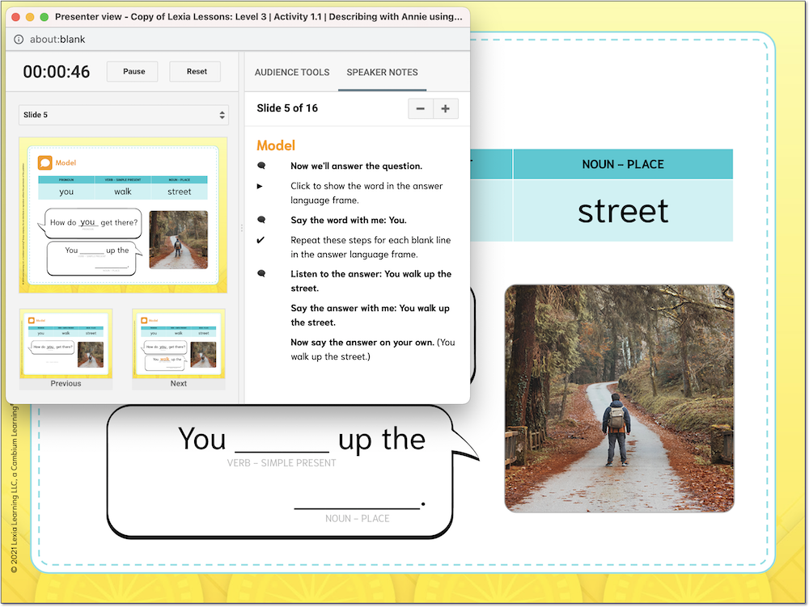Image resolution: width=809 pixels, height=607 pixels.
Task: Open the Slide 5 selector dropdown
Action: pyautogui.click(x=123, y=115)
